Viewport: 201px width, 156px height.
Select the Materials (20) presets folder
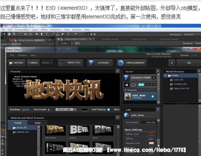pyautogui.click(x=21, y=132)
